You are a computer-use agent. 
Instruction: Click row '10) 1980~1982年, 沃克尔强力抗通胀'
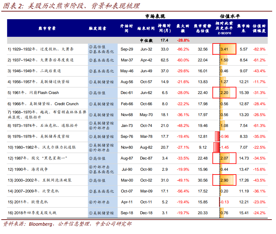point(42,147)
